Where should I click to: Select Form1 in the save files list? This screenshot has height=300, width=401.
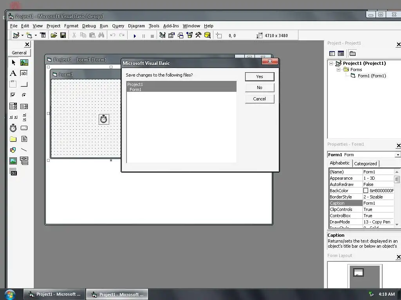point(182,89)
